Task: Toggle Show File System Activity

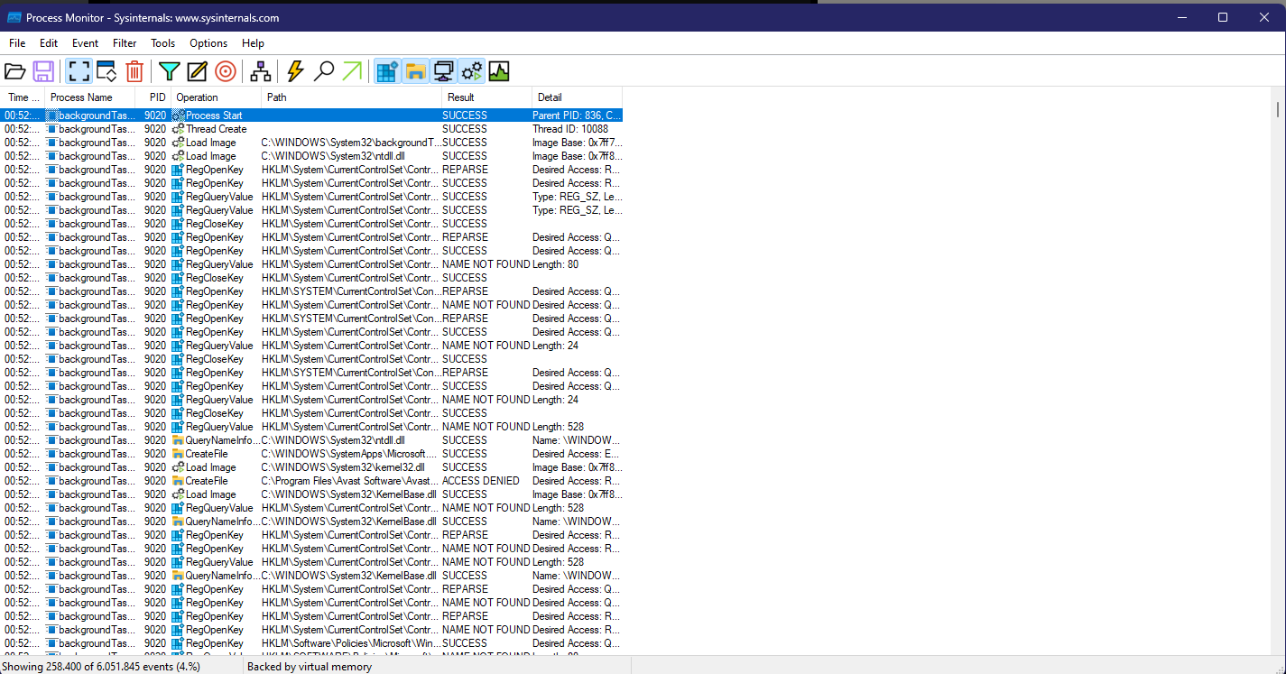Action: pos(415,71)
